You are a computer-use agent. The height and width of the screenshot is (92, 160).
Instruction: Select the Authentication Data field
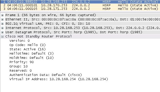tap(46, 75)
